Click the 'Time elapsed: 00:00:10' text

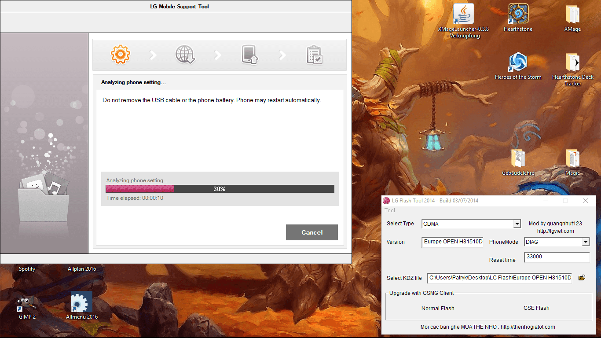click(x=135, y=198)
